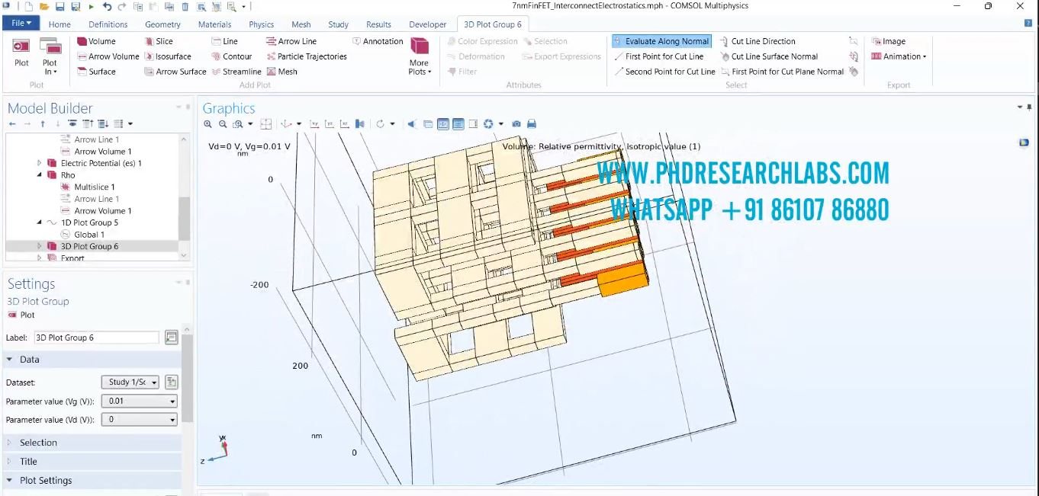Click the green Run icon in quick access toolbar

coord(92,6)
